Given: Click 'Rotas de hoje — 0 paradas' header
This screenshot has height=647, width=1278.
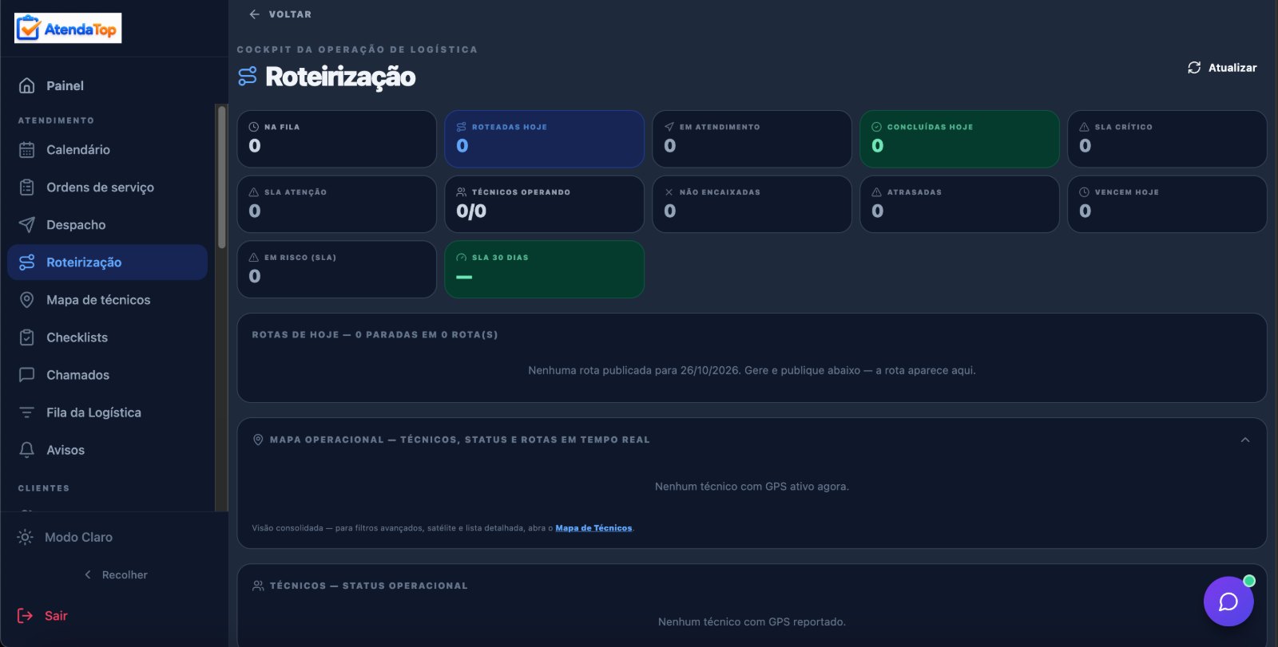Looking at the screenshot, I should pos(375,334).
